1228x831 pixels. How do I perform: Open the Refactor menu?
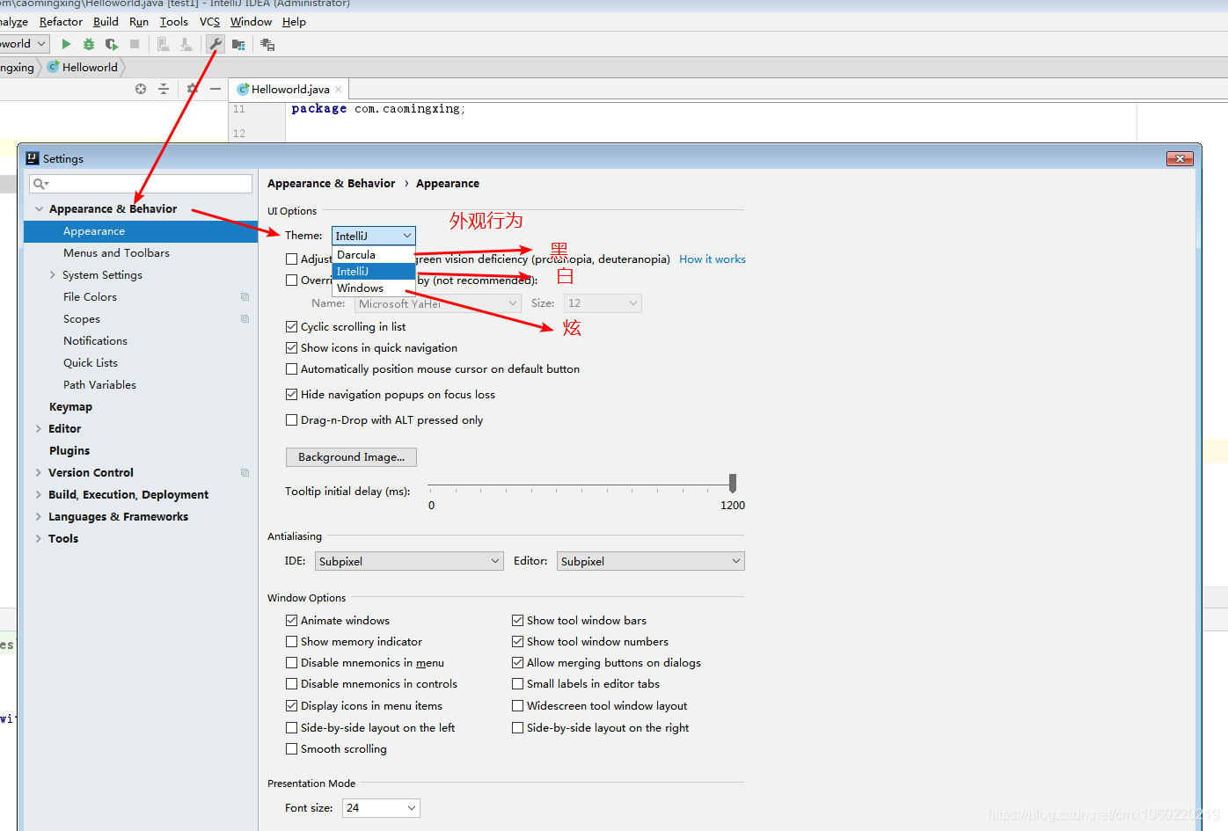(x=61, y=22)
